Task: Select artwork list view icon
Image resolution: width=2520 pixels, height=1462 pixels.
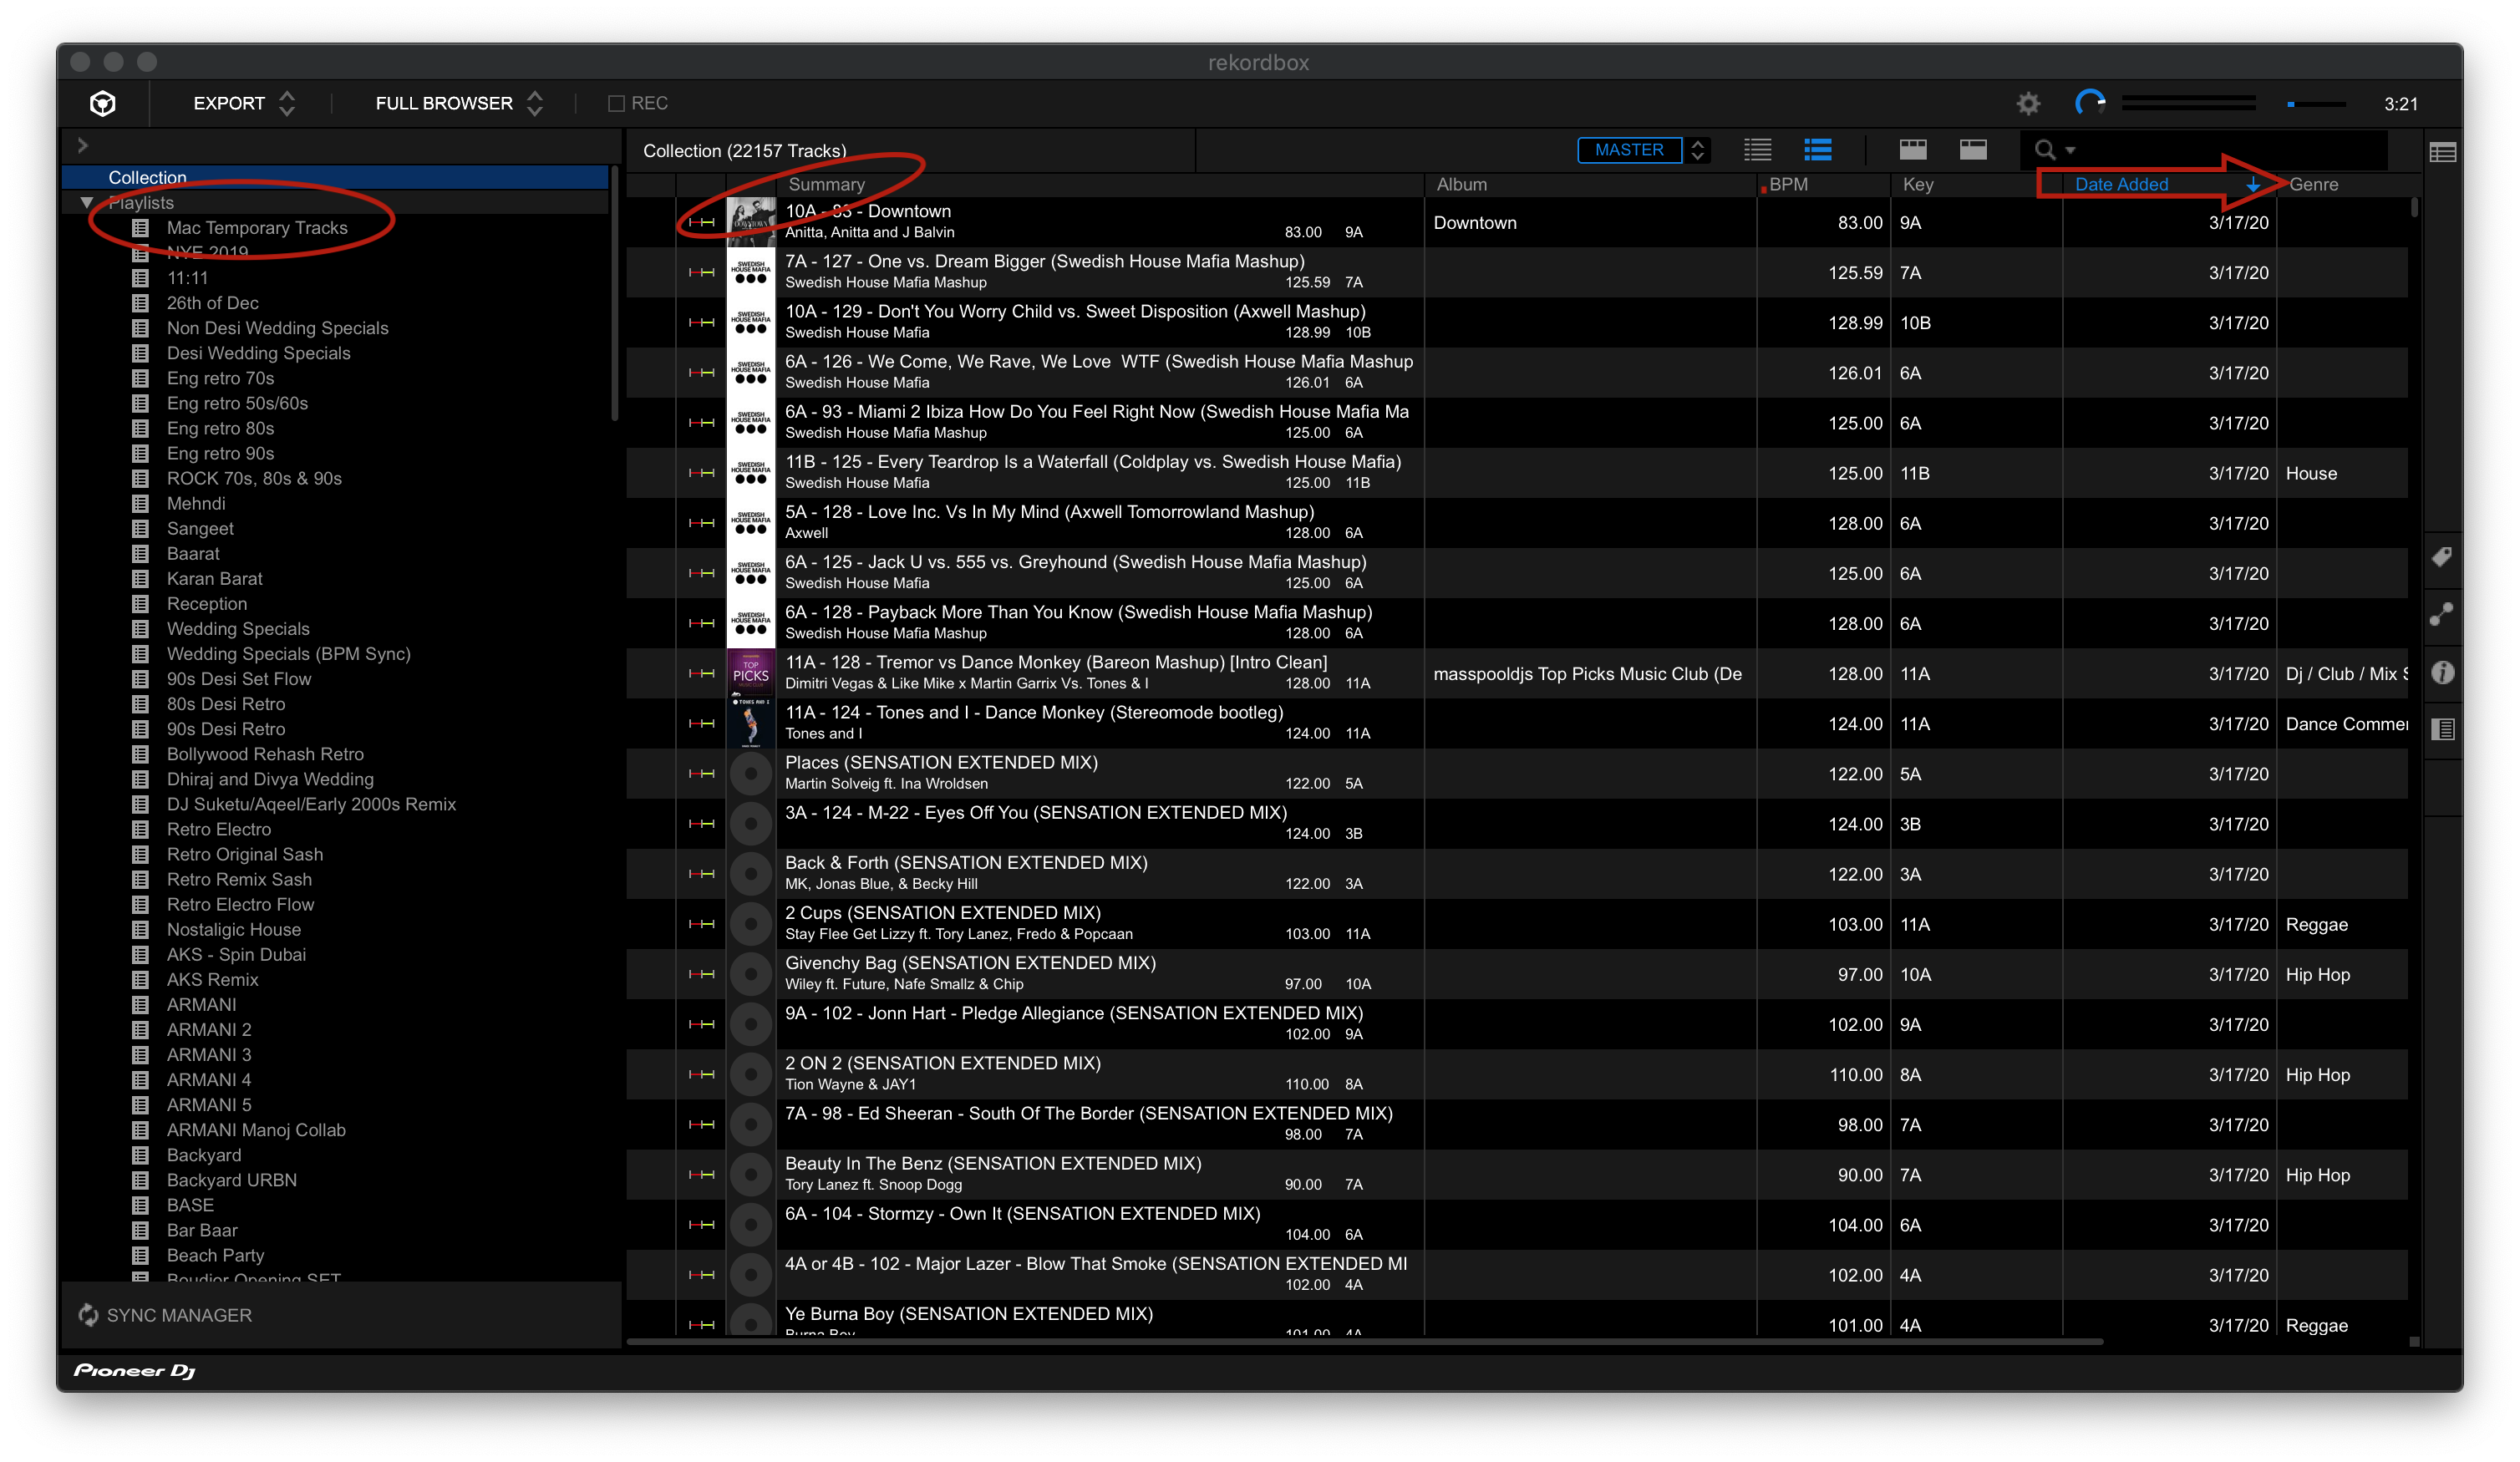Action: pyautogui.click(x=1817, y=150)
